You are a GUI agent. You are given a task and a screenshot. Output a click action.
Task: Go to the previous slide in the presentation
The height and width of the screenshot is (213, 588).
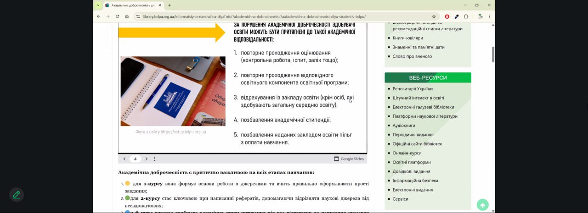click(124, 159)
